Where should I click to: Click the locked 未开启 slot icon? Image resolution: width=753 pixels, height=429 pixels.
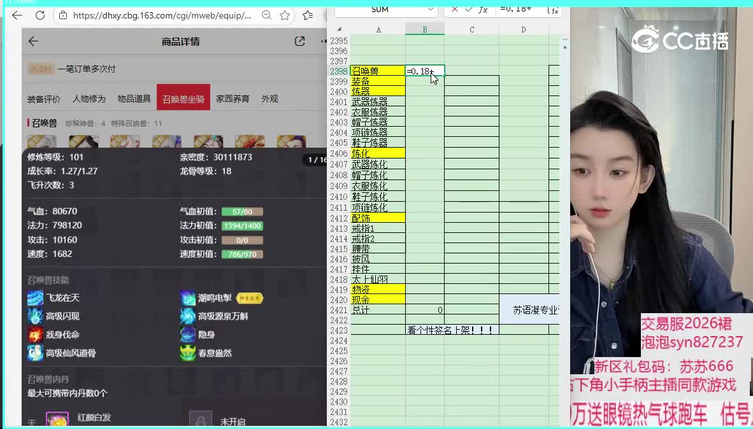pos(201,419)
